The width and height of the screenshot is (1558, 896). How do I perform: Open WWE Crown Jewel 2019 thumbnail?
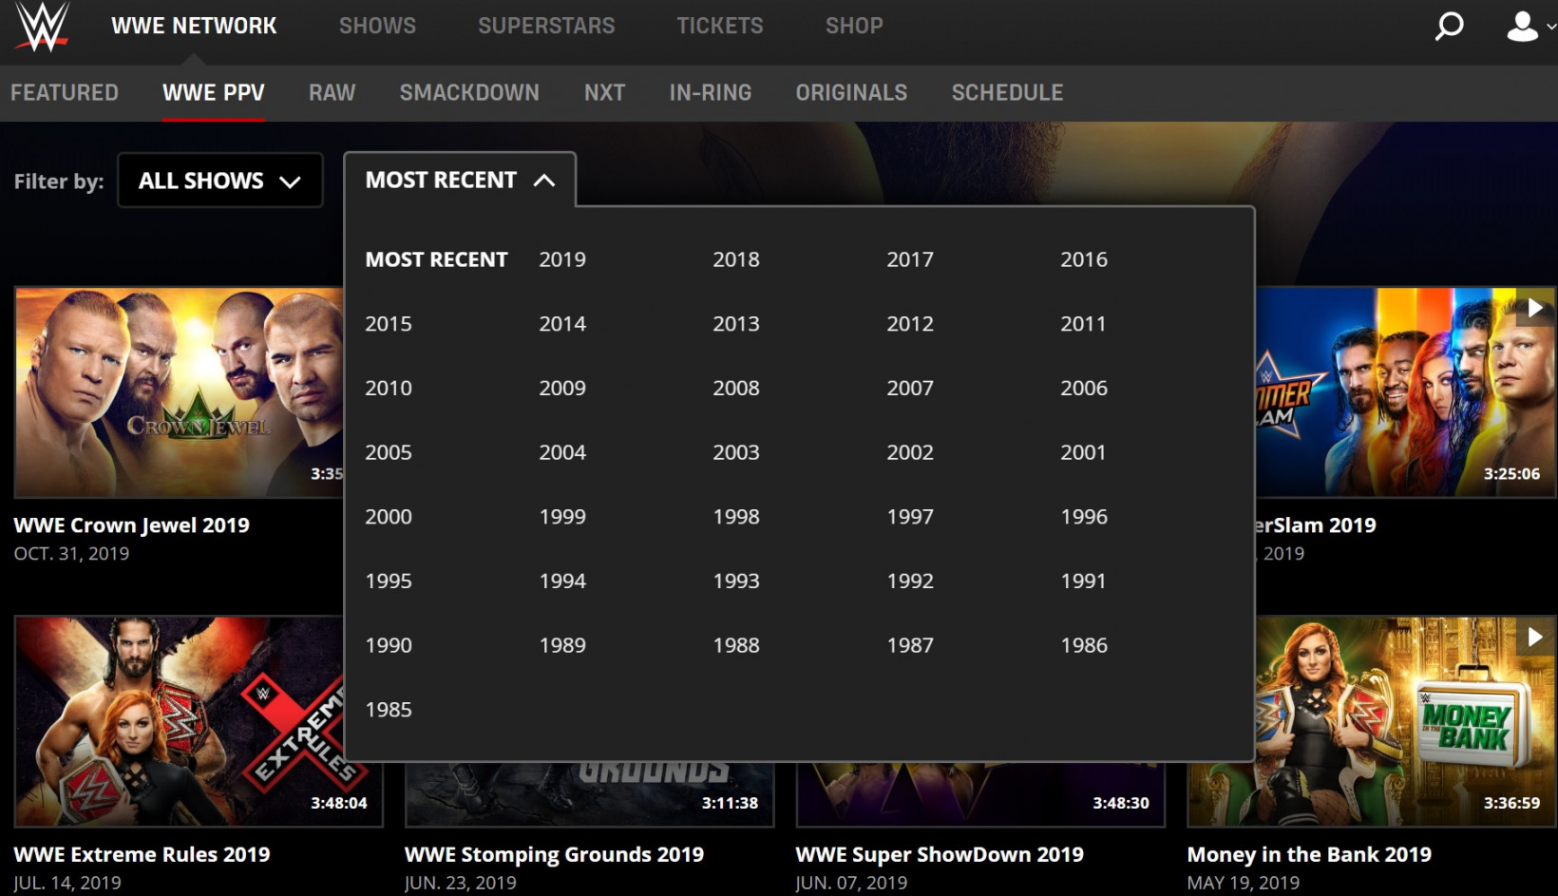pyautogui.click(x=179, y=391)
